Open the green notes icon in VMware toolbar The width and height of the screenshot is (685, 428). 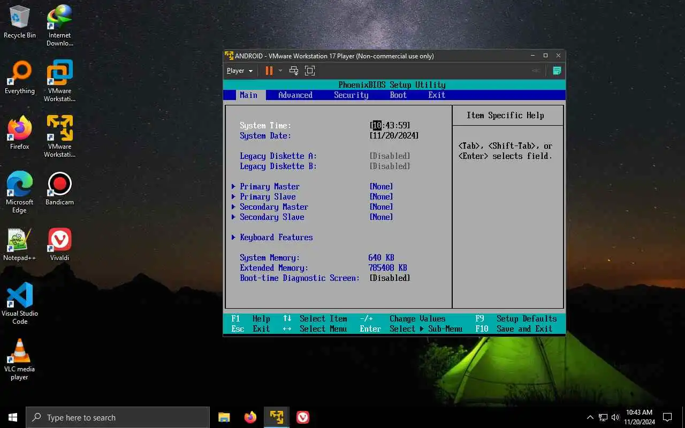pos(557,71)
